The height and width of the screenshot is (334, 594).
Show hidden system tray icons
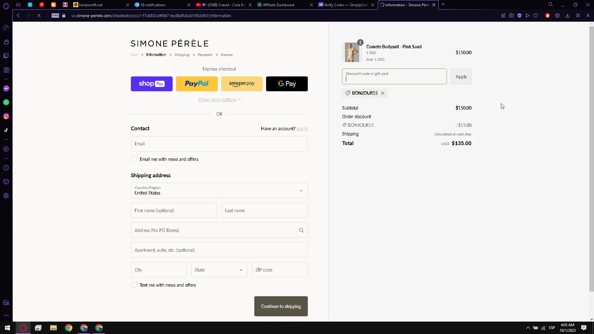click(528, 328)
